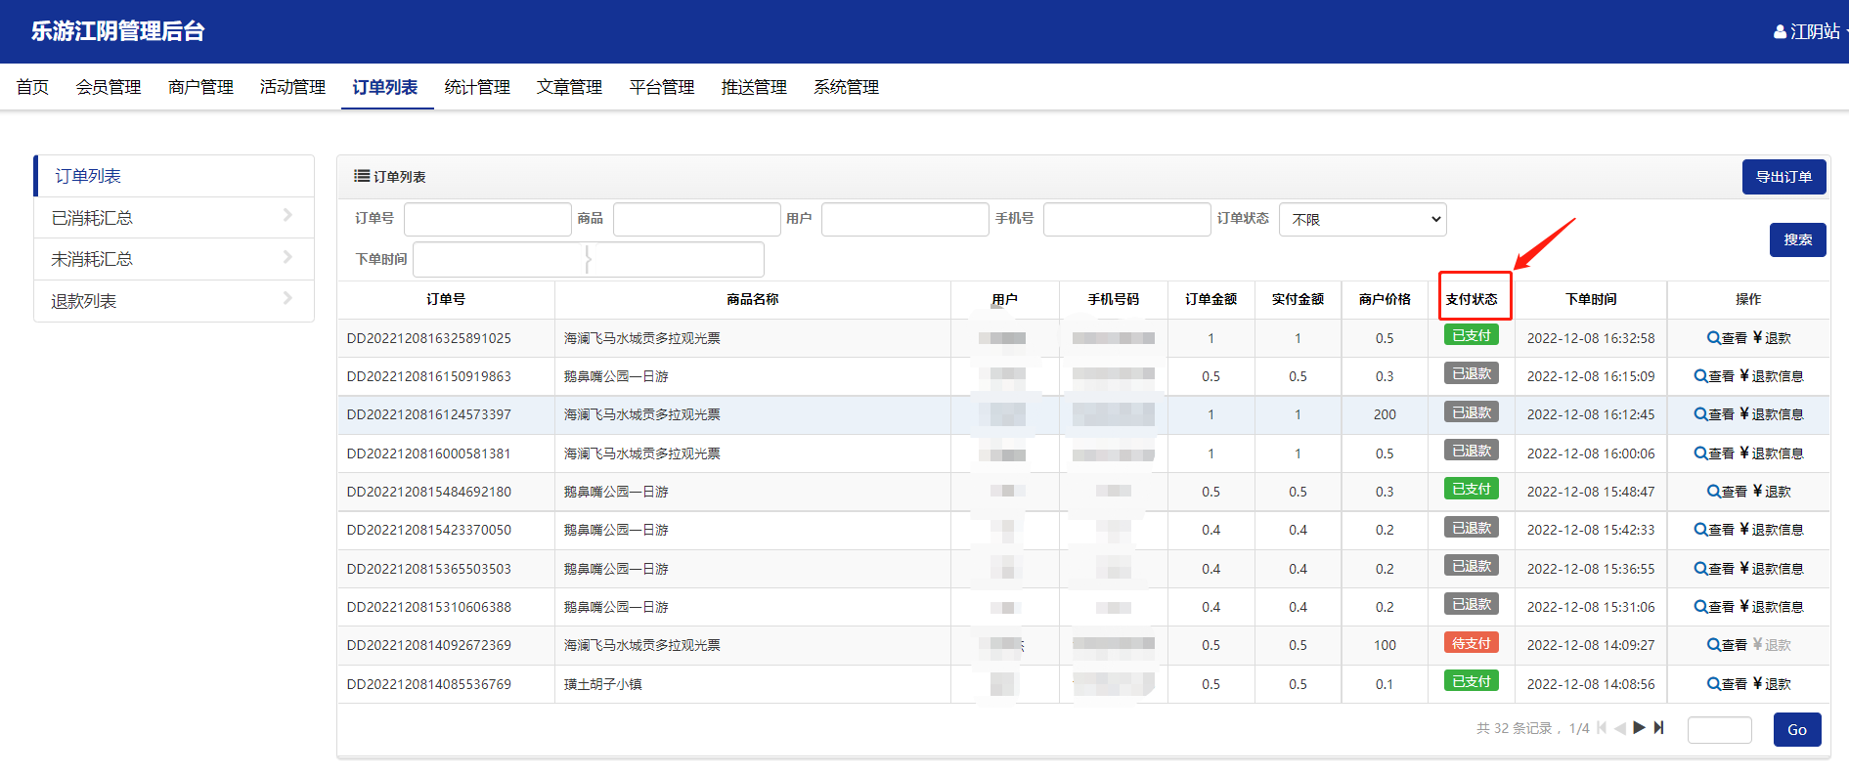Jump to last page of orders

coord(1659,728)
